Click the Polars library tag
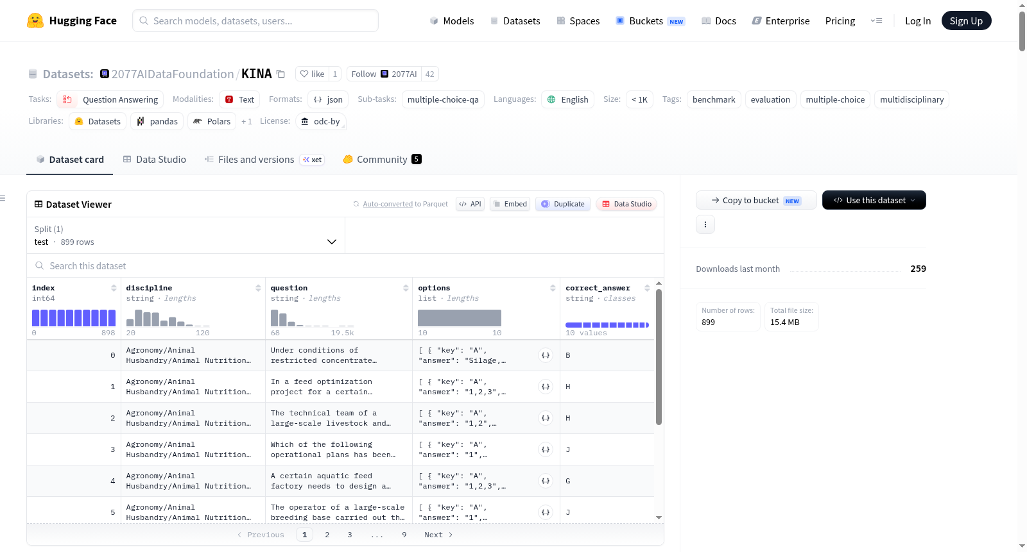 point(212,121)
